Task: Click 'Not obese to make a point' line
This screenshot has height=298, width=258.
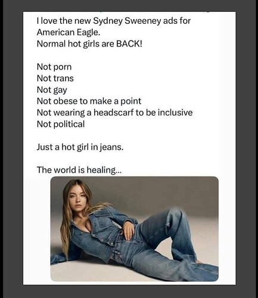Action: (89, 101)
